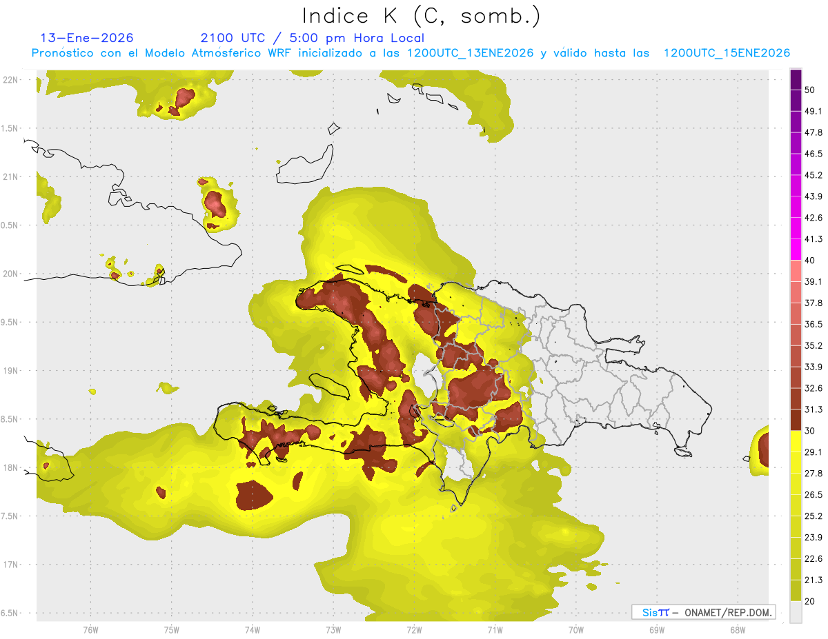Click the colorbar value "47.8"
This screenshot has width=828, height=639.
814,132
